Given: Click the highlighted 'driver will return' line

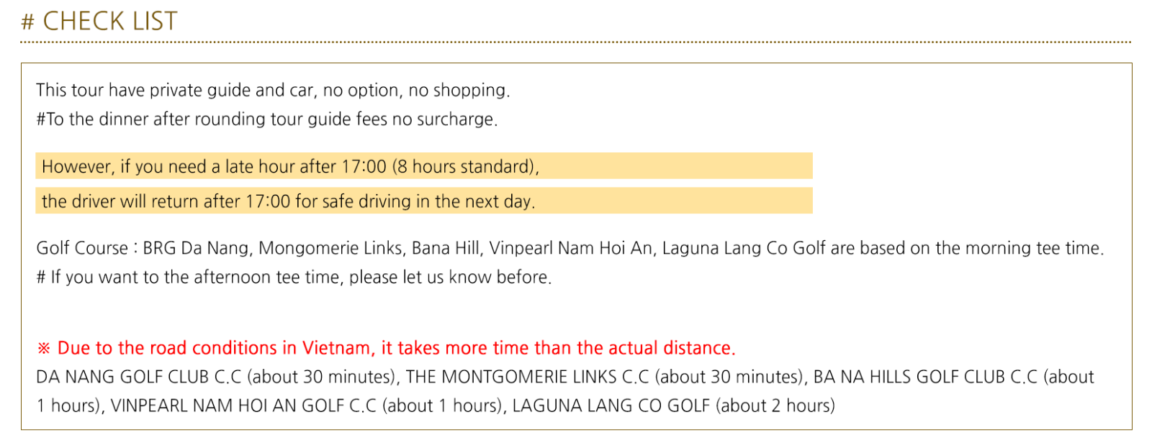Looking at the screenshot, I should 288,201.
